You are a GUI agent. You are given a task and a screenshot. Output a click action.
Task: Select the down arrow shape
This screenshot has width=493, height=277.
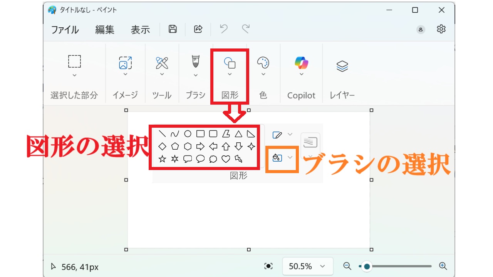tap(238, 147)
